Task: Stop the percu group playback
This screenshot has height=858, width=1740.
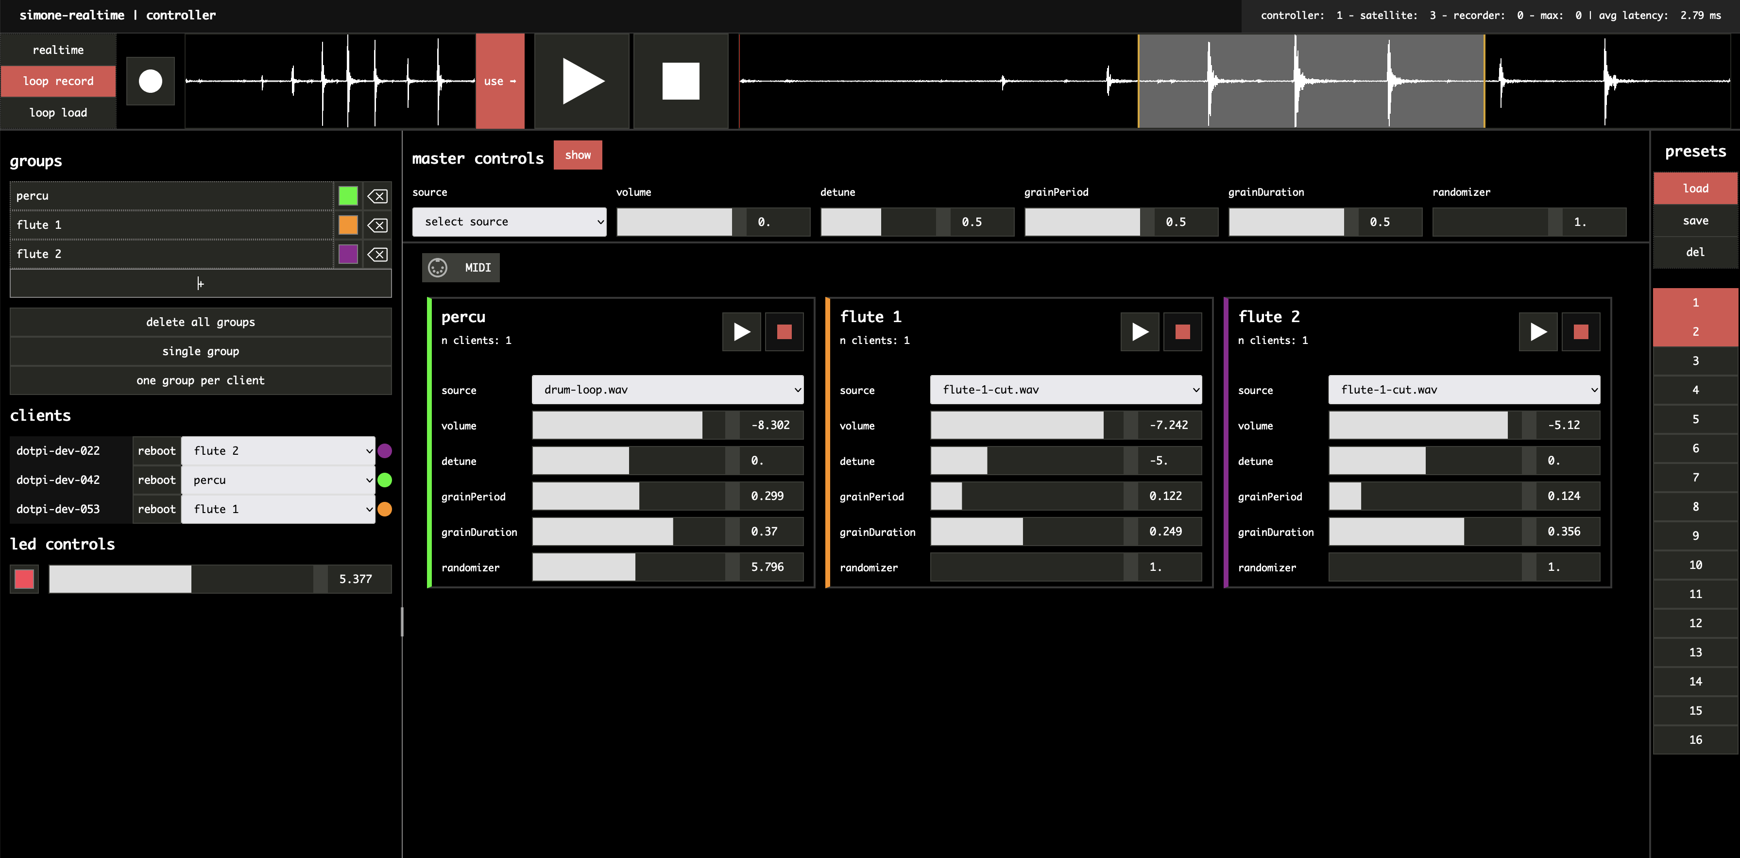Action: pos(784,332)
